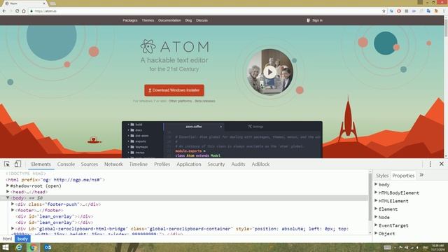Click the browser back arrow
This screenshot has height=252, width=448.
tap(4, 11)
